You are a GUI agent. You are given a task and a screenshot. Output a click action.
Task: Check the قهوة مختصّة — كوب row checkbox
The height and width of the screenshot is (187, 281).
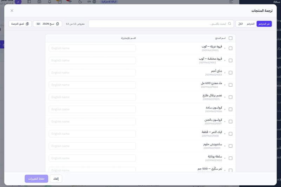(x=230, y=60)
